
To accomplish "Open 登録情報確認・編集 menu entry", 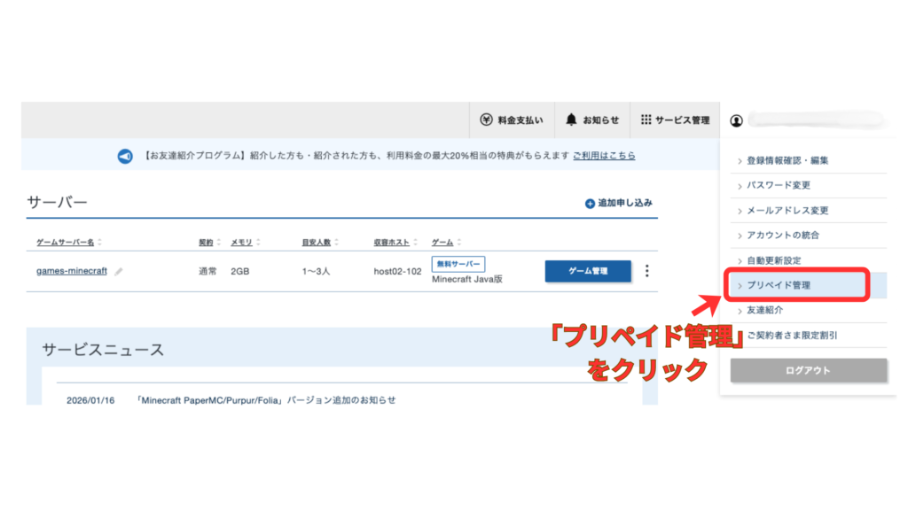I will 787,160.
